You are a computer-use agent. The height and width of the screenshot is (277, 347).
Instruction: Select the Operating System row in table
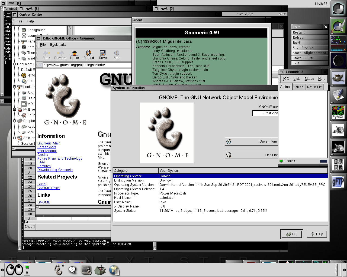[x=220, y=176]
